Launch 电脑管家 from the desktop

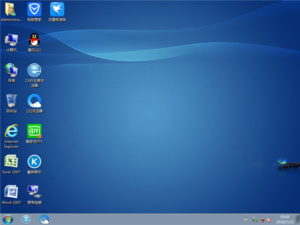tap(34, 9)
